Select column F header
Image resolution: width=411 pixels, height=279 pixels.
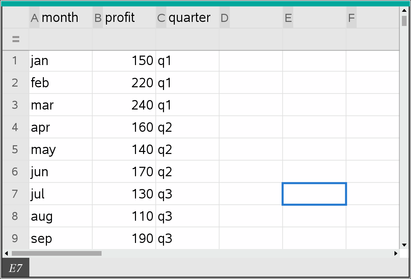[351, 18]
